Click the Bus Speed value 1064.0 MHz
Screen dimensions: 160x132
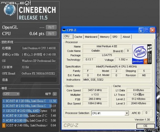coord(95,103)
